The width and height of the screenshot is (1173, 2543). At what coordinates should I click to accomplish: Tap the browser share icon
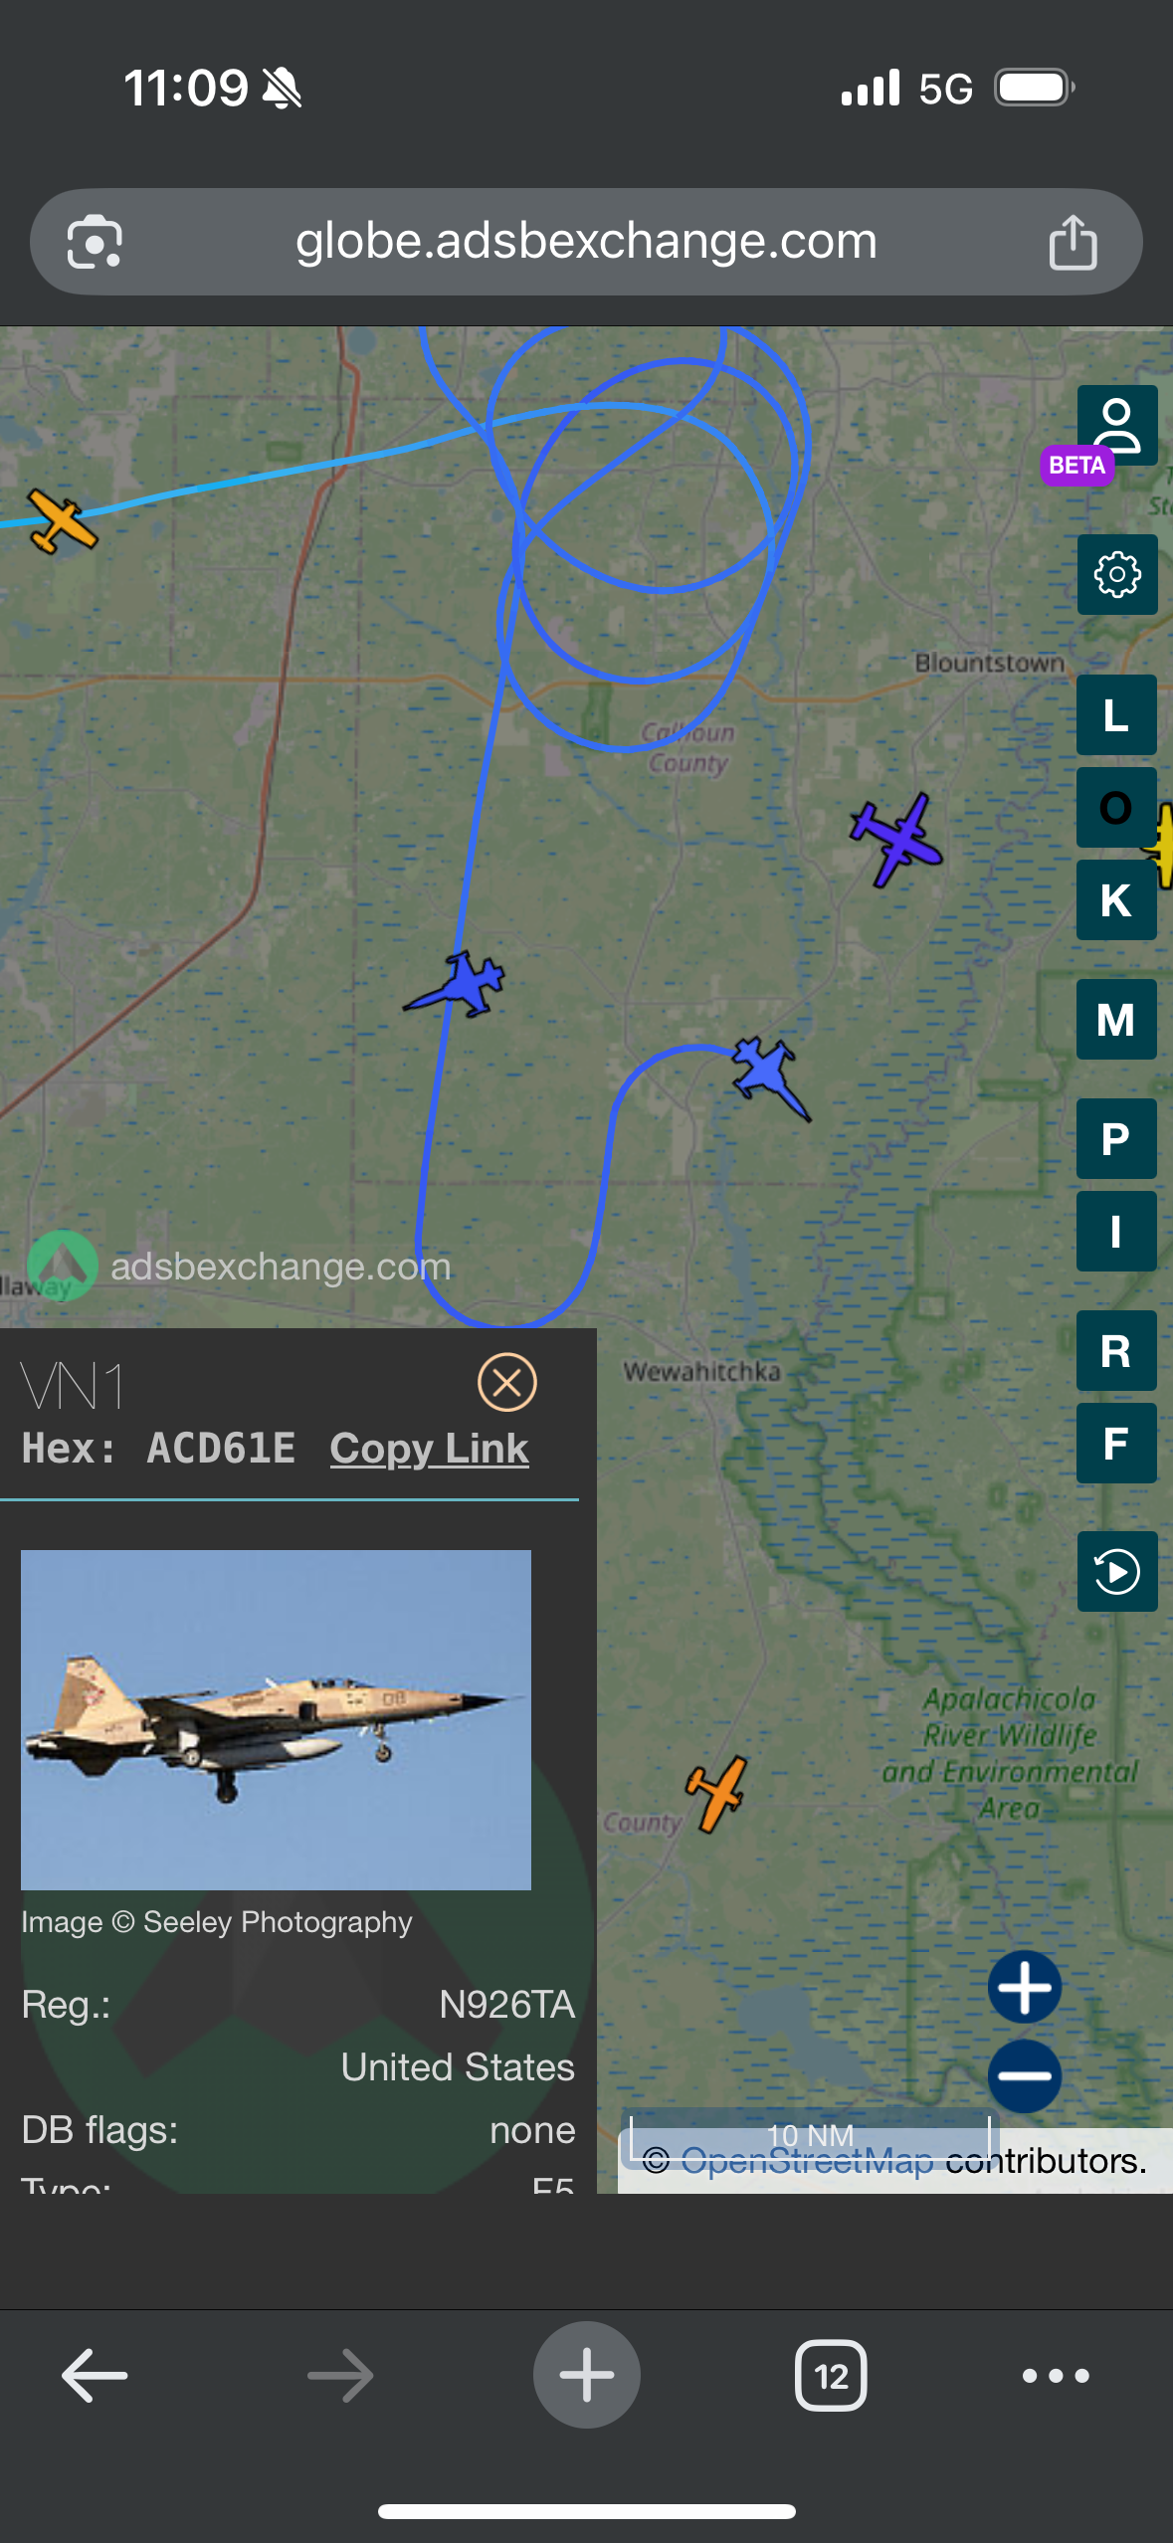click(1073, 242)
